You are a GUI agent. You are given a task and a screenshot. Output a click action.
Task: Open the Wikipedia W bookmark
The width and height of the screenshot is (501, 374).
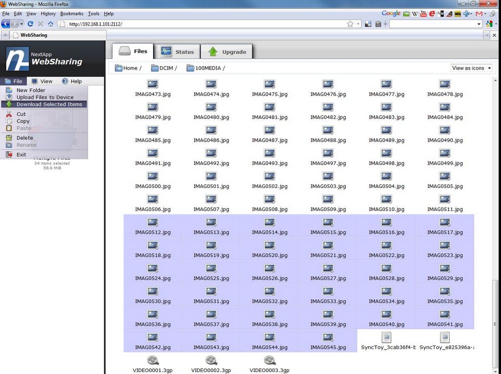coord(415,14)
